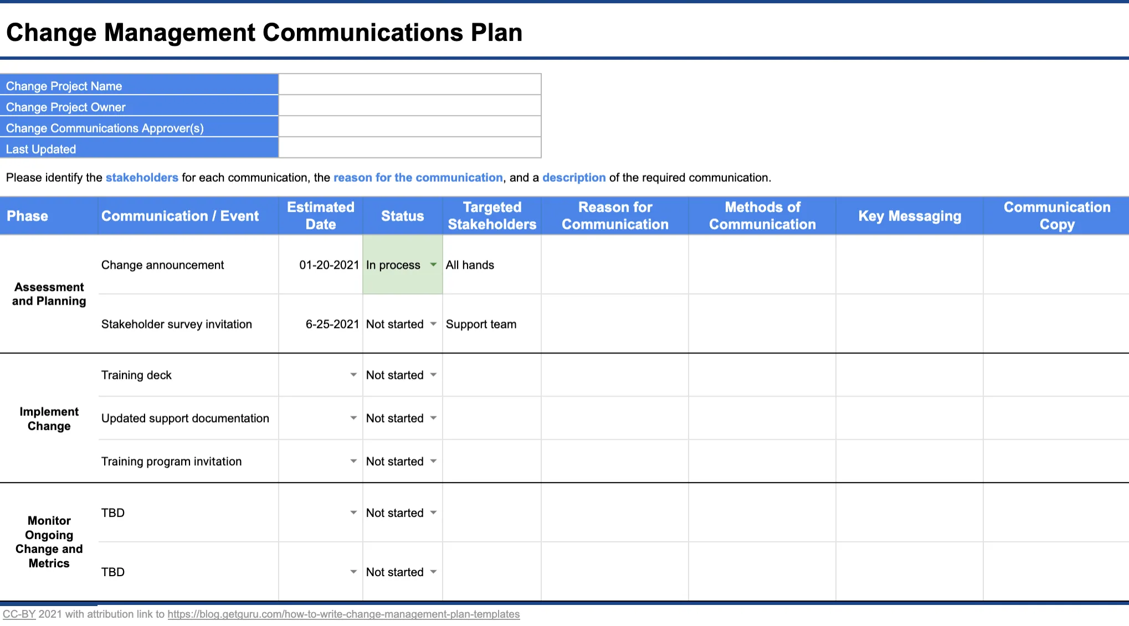The image size is (1129, 626).
Task: Open date dropdown for the last TBD row
Action: tap(354, 572)
